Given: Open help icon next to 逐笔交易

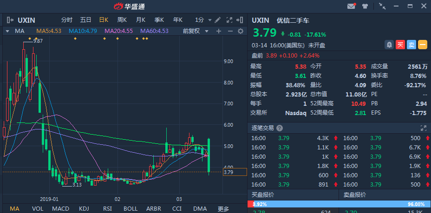Looking at the screenshot, I should coord(280,128).
